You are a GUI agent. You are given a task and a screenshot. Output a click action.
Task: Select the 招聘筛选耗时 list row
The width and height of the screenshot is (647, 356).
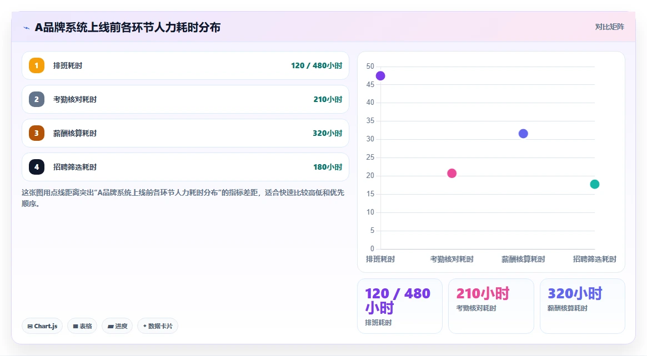(185, 167)
